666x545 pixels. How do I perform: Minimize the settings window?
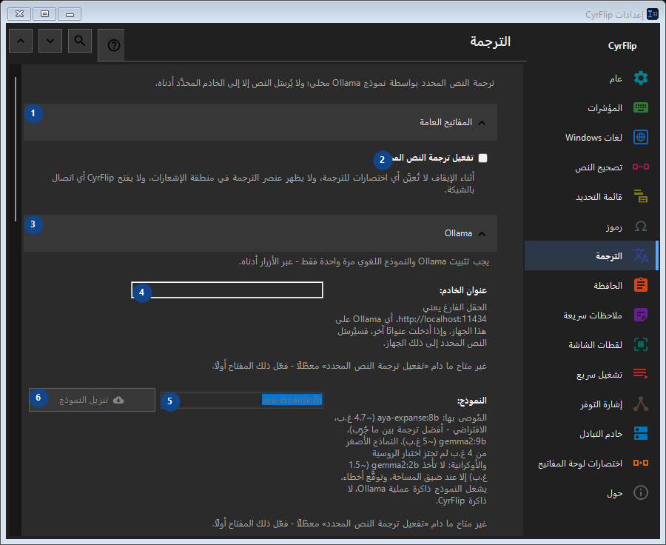click(70, 14)
